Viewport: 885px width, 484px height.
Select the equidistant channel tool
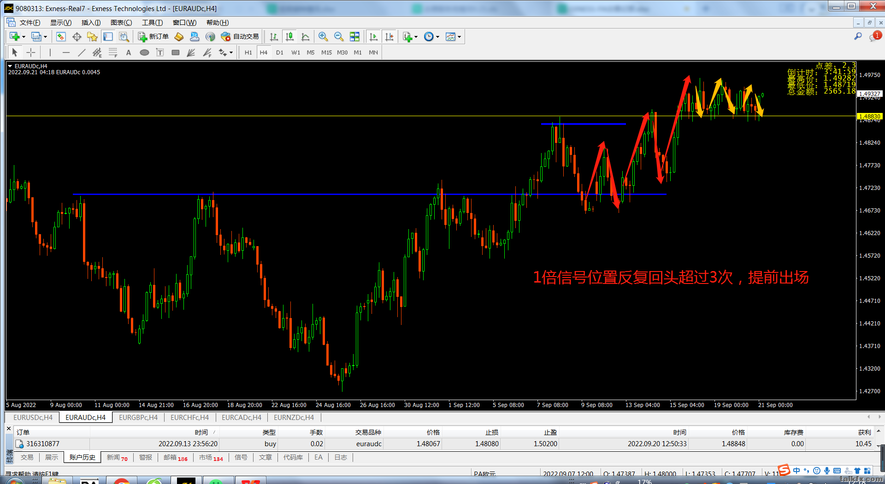click(x=97, y=53)
